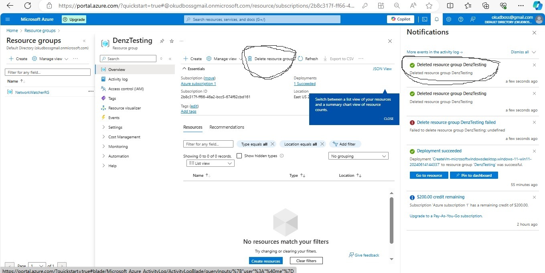Remove the Type equals all filter
Image resolution: width=545 pixels, height=273 pixels.
273,144
